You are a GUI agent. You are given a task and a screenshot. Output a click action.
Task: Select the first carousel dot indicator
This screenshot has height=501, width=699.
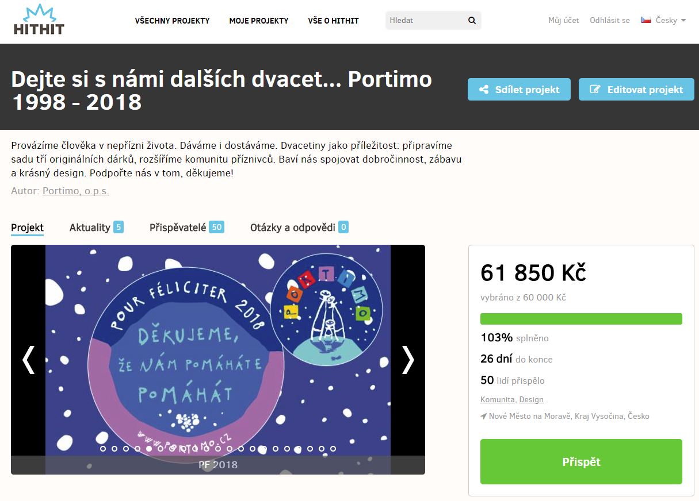[103, 449]
